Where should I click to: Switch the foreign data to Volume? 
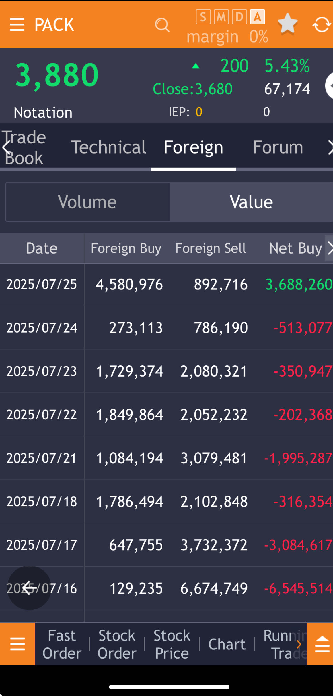point(87,202)
